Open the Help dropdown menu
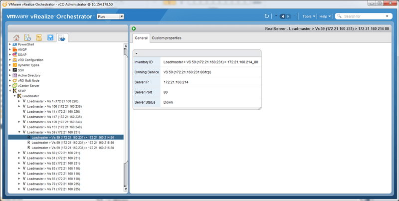This screenshot has width=399, height=201. pyautogui.click(x=325, y=16)
